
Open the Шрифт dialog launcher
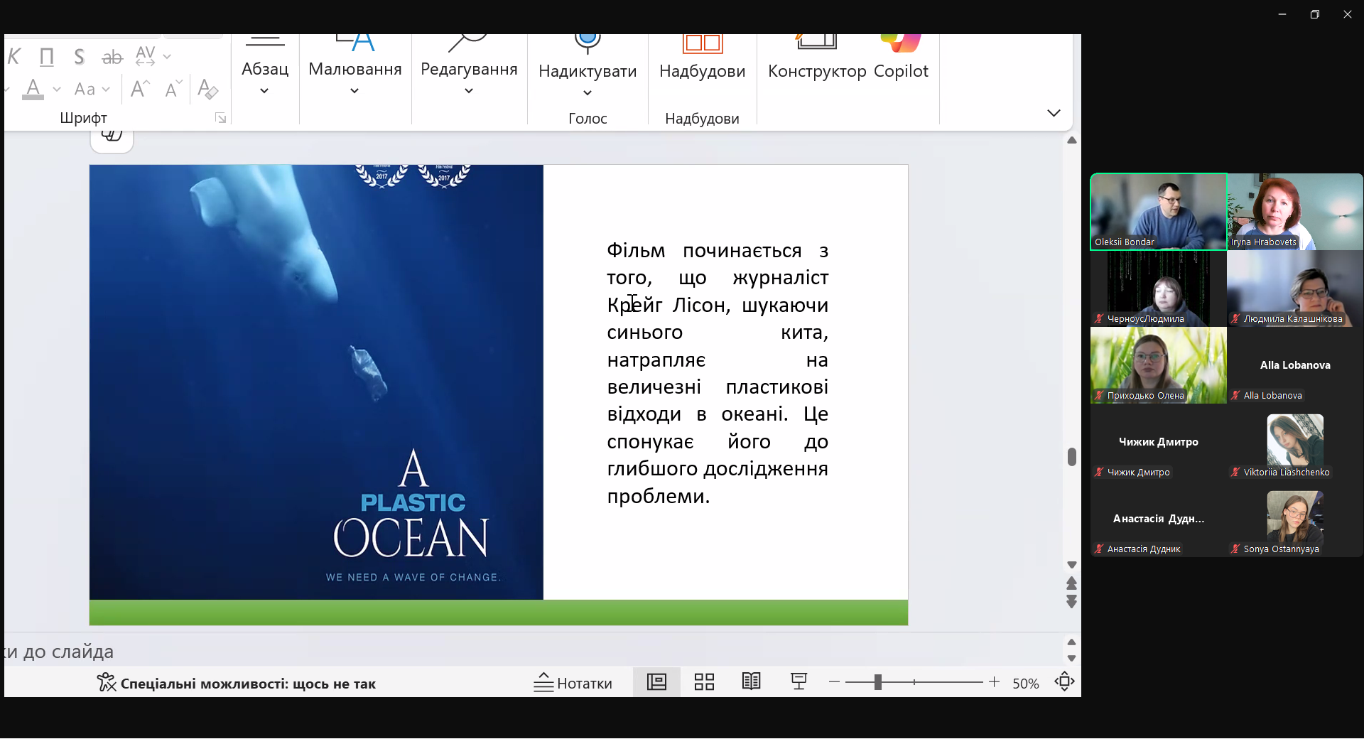click(221, 118)
